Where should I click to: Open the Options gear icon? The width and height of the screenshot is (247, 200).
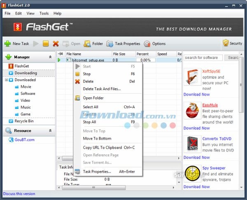point(147,44)
